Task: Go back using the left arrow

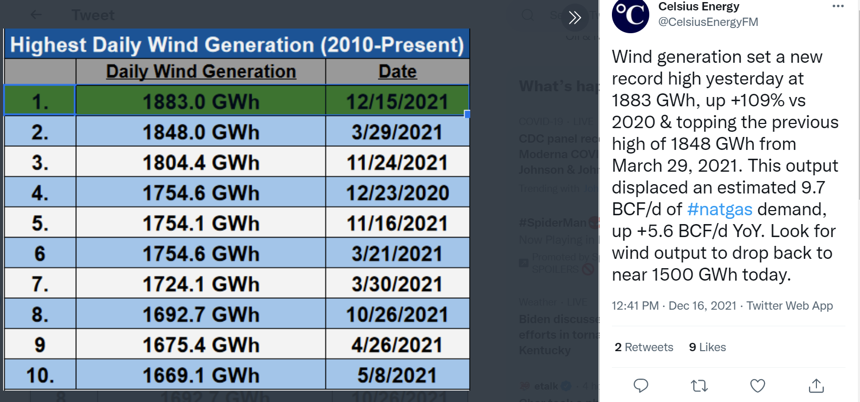Action: (36, 15)
